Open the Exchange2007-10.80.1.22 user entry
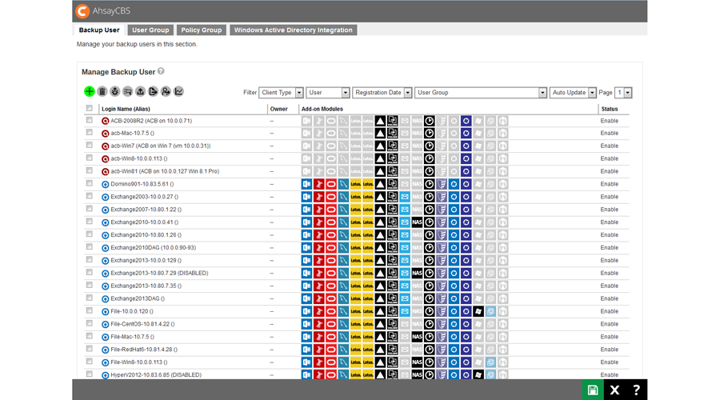 [x=146, y=210]
